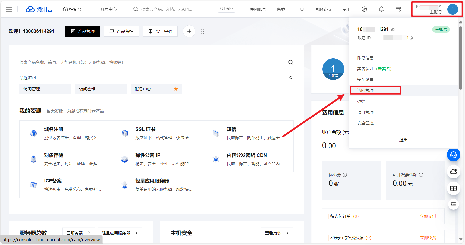Click the 优惠券 info tooltip icon
This screenshot has width=465, height=245.
[345, 175]
